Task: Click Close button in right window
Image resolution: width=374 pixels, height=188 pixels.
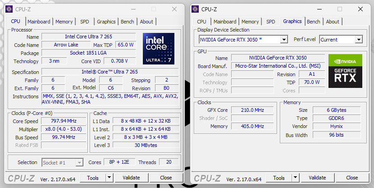Action: point(352,178)
